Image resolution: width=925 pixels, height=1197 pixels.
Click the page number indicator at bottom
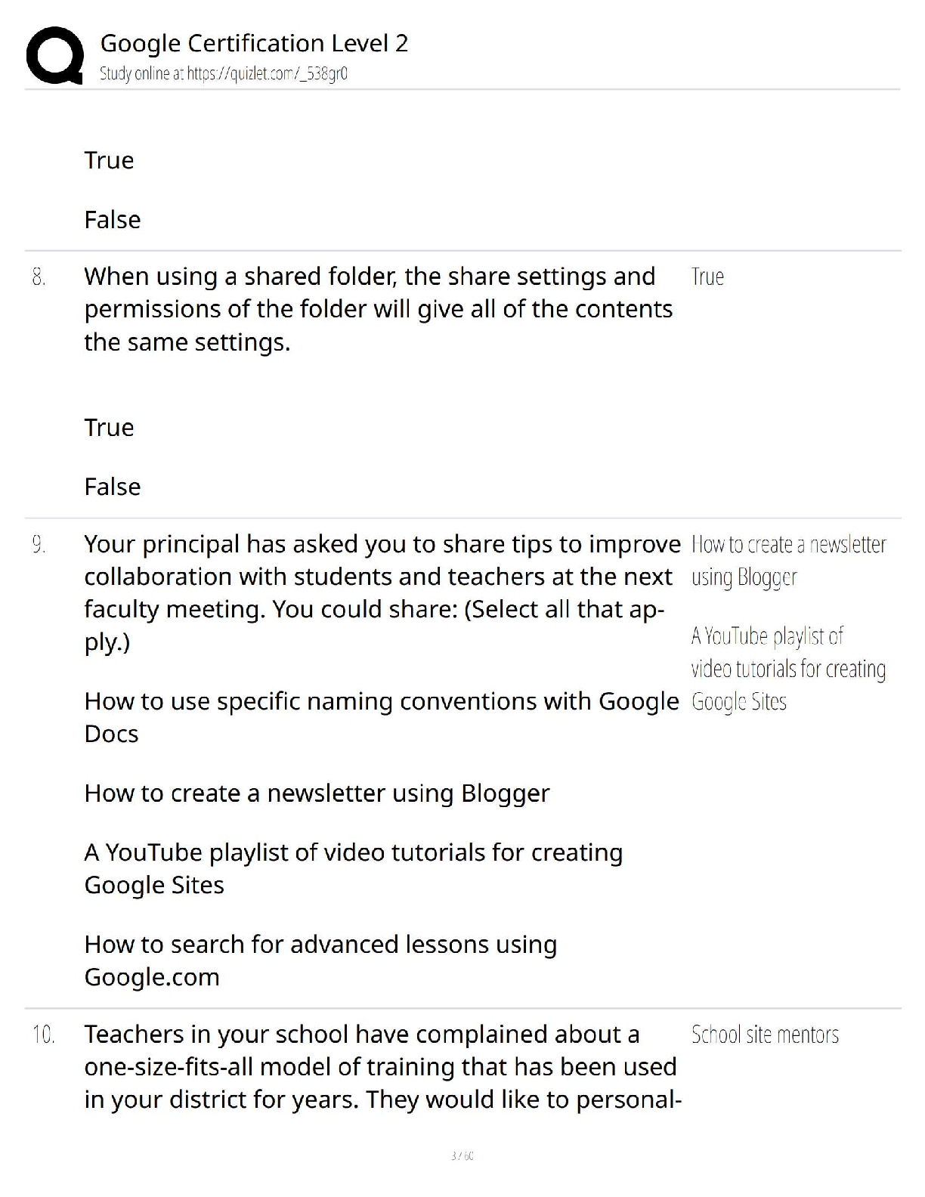462,1155
